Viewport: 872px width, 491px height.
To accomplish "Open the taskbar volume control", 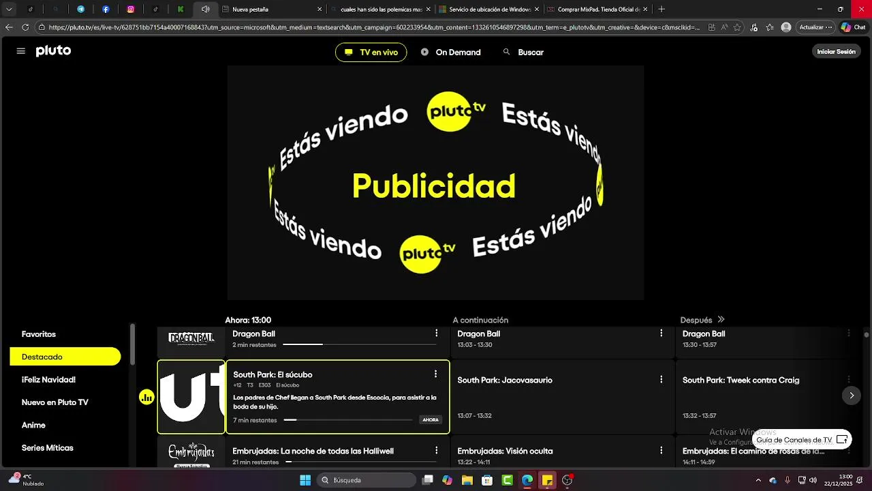I will click(813, 480).
